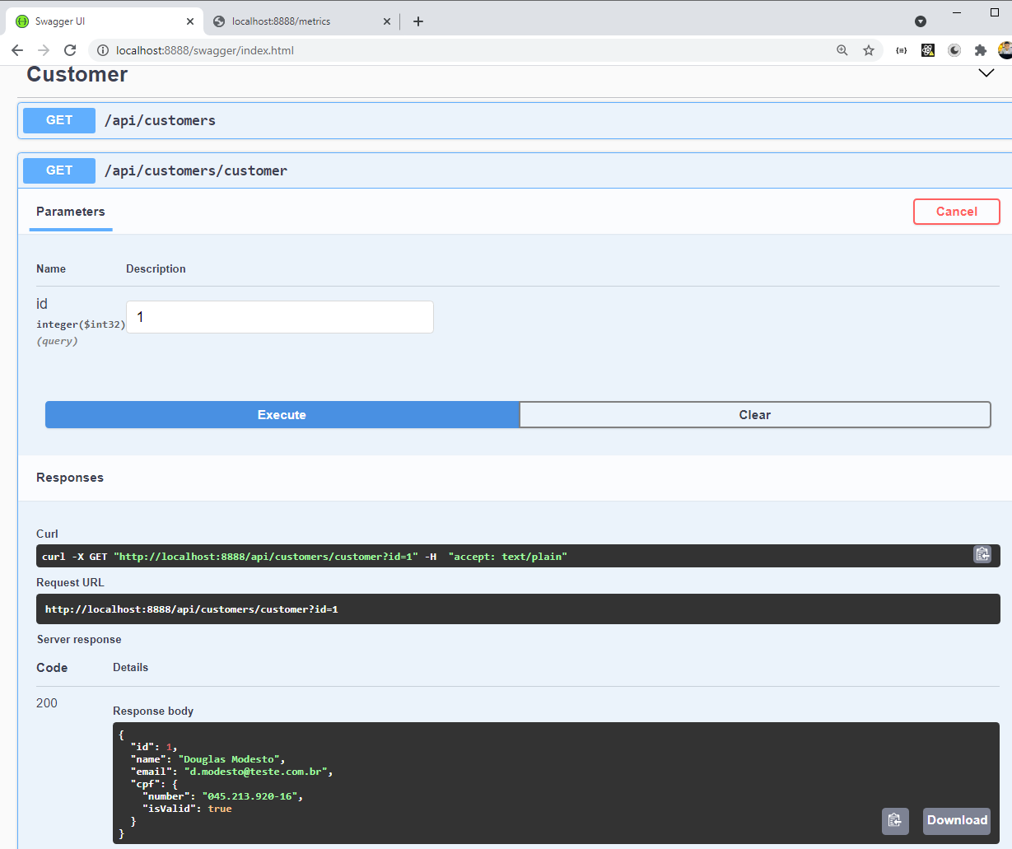Viewport: 1012px width, 849px height.
Task: Reload the Swagger page
Action: [x=70, y=50]
